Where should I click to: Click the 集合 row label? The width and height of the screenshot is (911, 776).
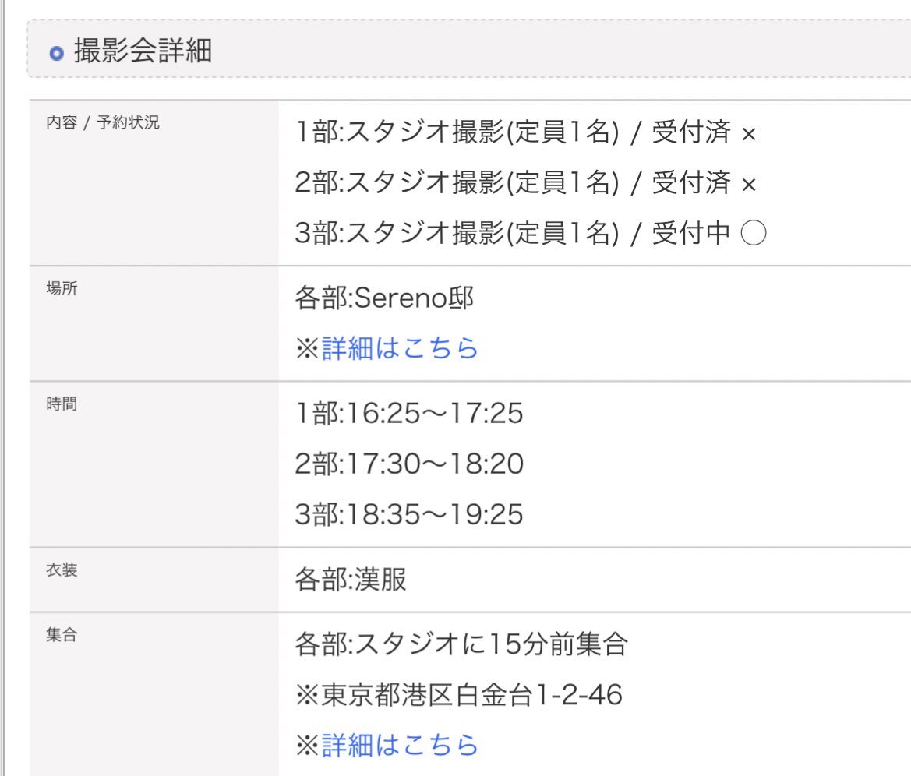point(62,634)
